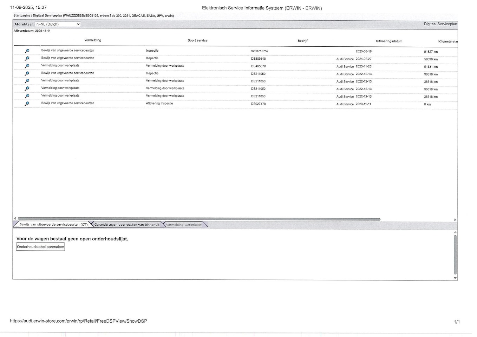The width and height of the screenshot is (477, 337).
Task: Click the magnifier icon in the sixth row
Action: tap(27, 88)
